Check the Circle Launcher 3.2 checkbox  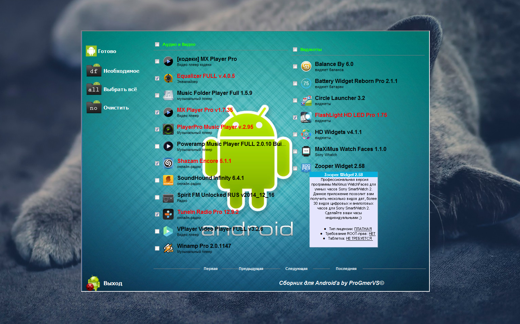[295, 101]
